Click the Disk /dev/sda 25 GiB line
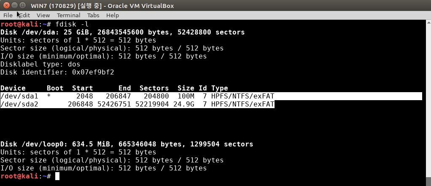The width and height of the screenshot is (431, 186). [122, 32]
